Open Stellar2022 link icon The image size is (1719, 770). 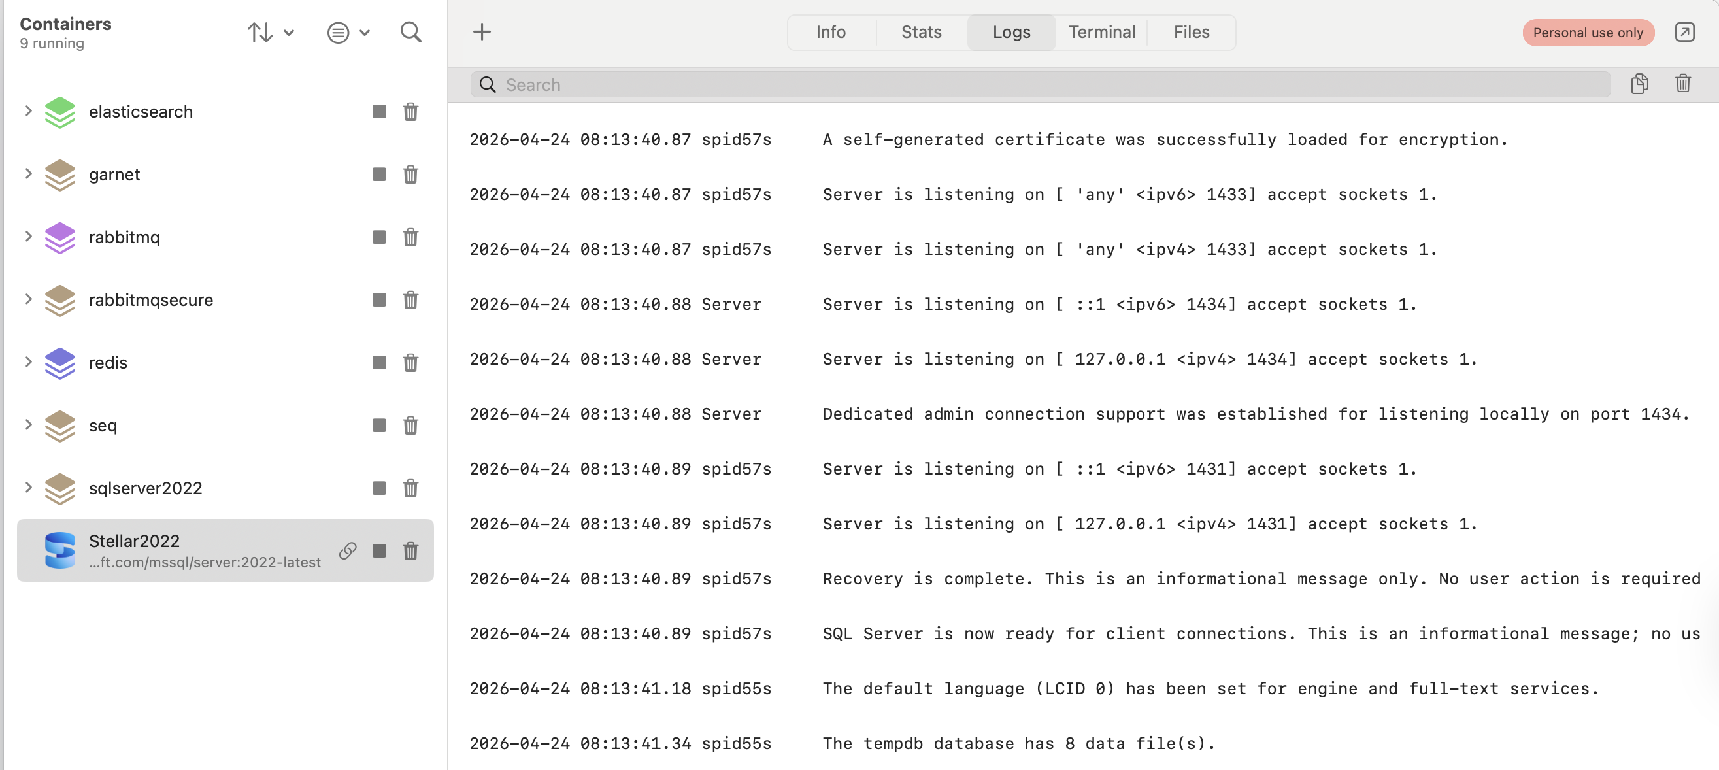click(348, 550)
